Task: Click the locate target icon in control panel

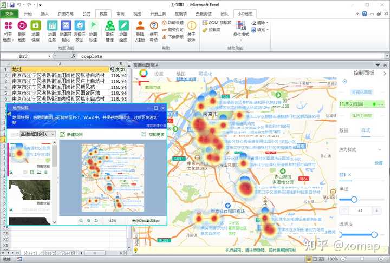Action: pyautogui.click(x=344, y=81)
